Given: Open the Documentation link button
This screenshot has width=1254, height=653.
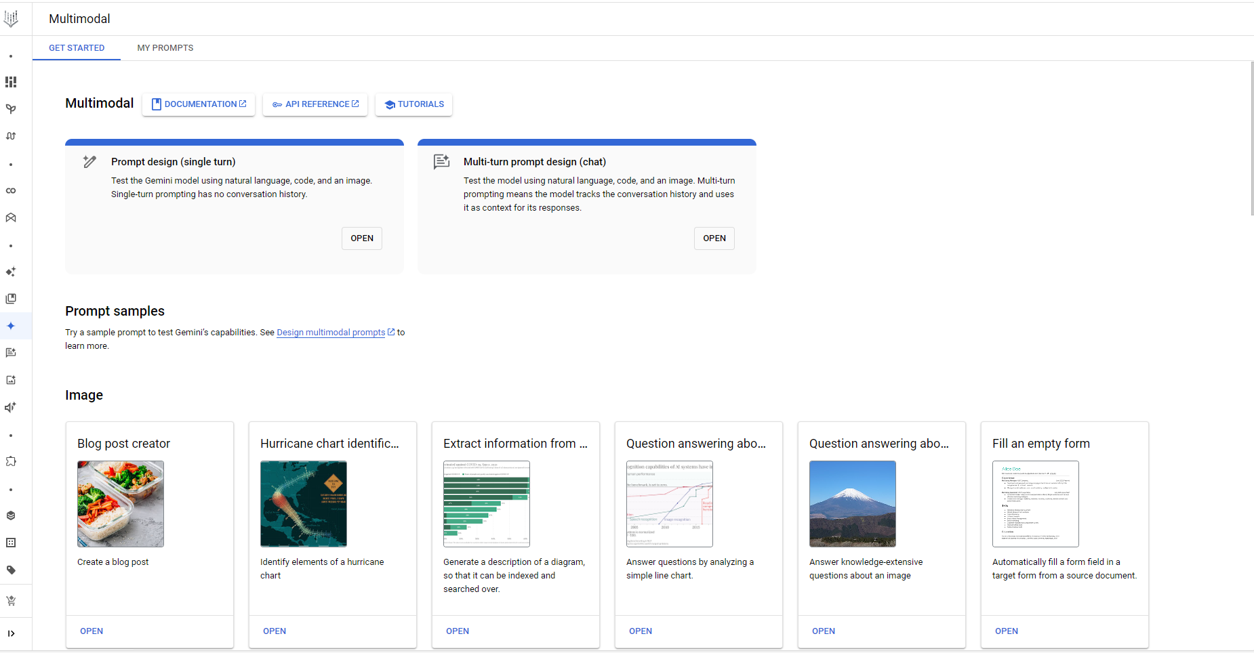Looking at the screenshot, I should 199,104.
